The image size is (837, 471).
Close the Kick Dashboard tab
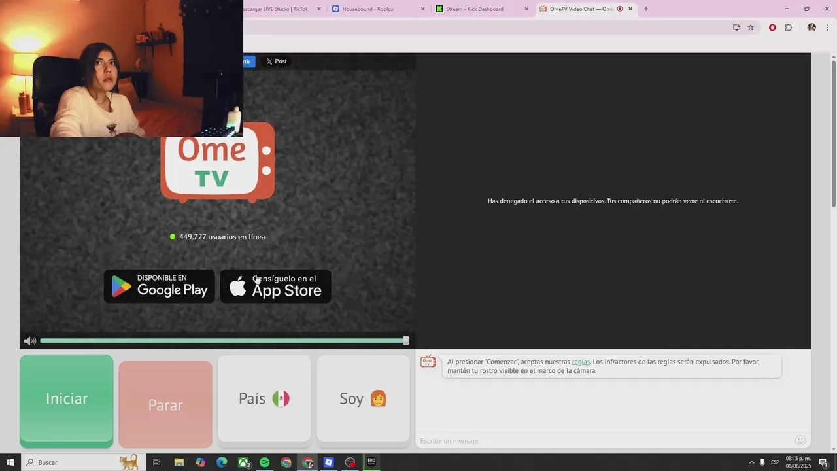pos(526,9)
